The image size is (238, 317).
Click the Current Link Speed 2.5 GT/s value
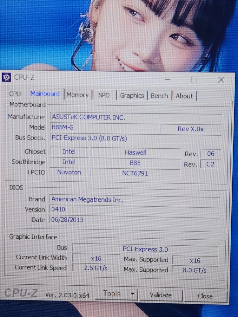pyautogui.click(x=96, y=268)
